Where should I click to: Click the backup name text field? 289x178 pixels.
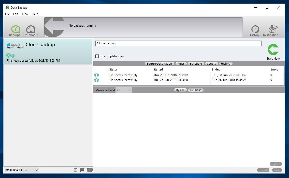click(178, 43)
